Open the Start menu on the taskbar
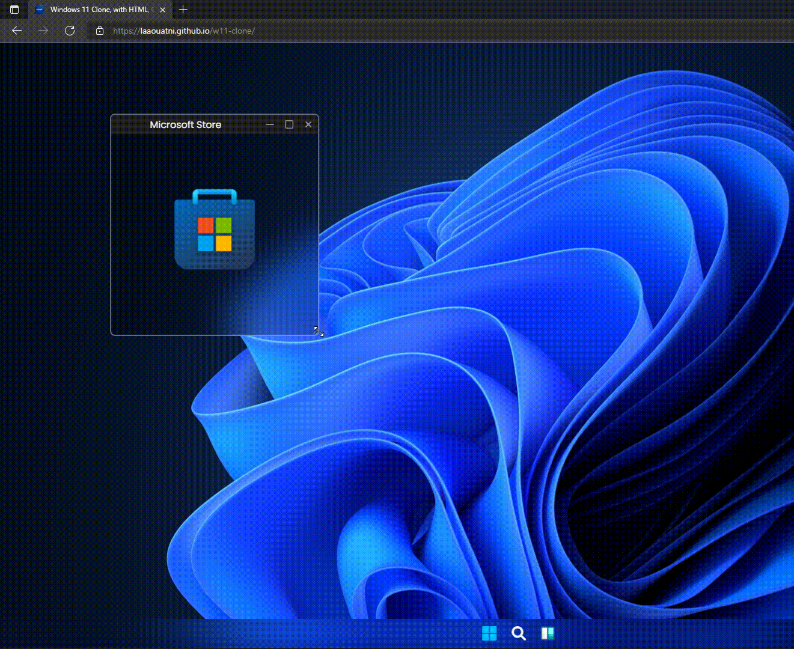The image size is (794, 649). (x=489, y=633)
